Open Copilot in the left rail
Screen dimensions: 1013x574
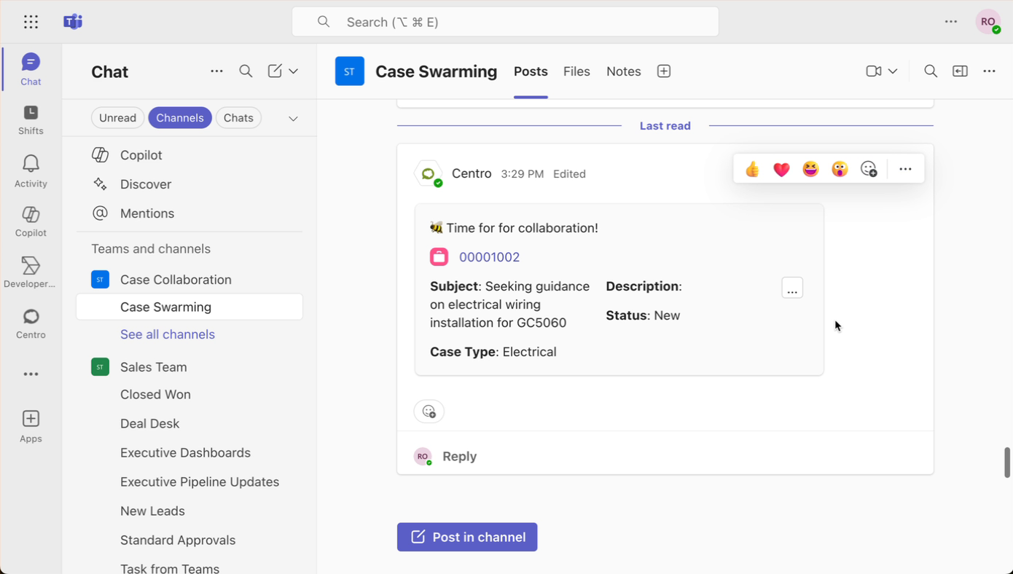(x=31, y=222)
